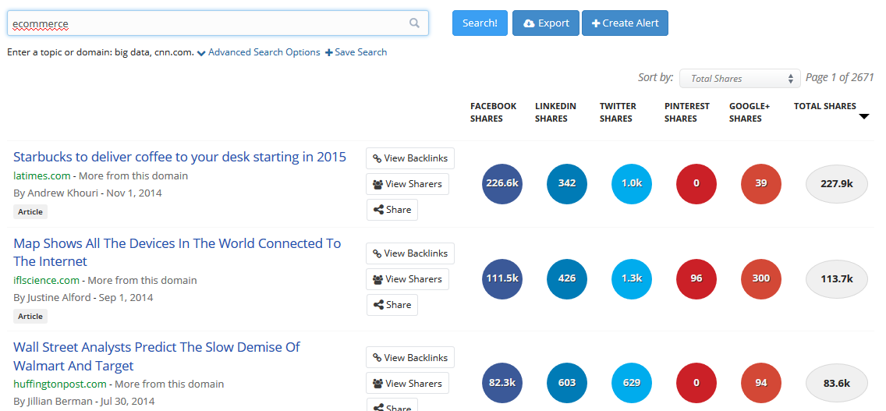Click 226.6k Facebook shares circle
This screenshot has height=411, width=886.
click(502, 184)
